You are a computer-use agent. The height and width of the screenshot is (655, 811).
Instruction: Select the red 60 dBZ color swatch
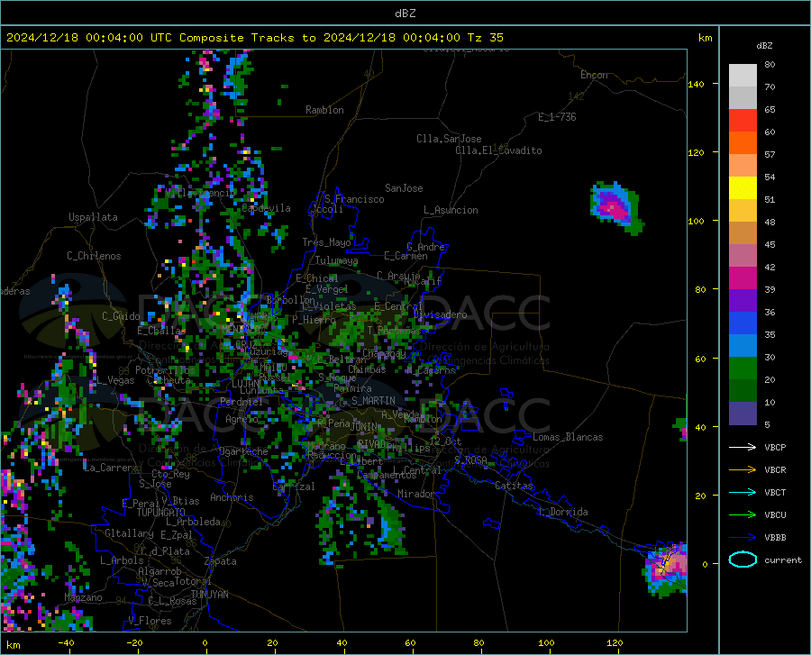coord(743,121)
